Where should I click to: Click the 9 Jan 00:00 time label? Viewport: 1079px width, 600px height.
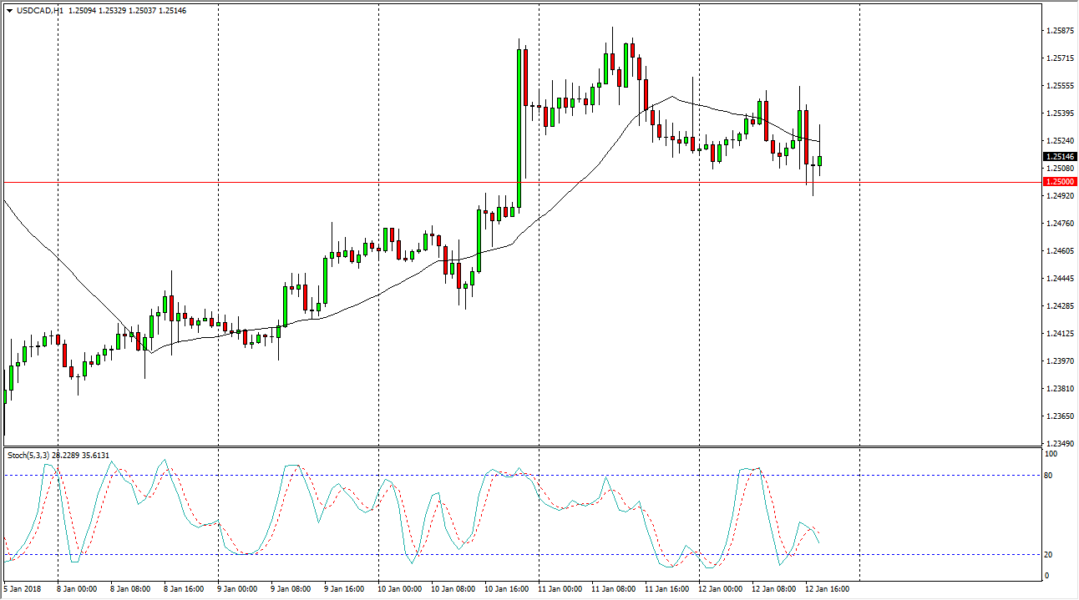pyautogui.click(x=238, y=589)
